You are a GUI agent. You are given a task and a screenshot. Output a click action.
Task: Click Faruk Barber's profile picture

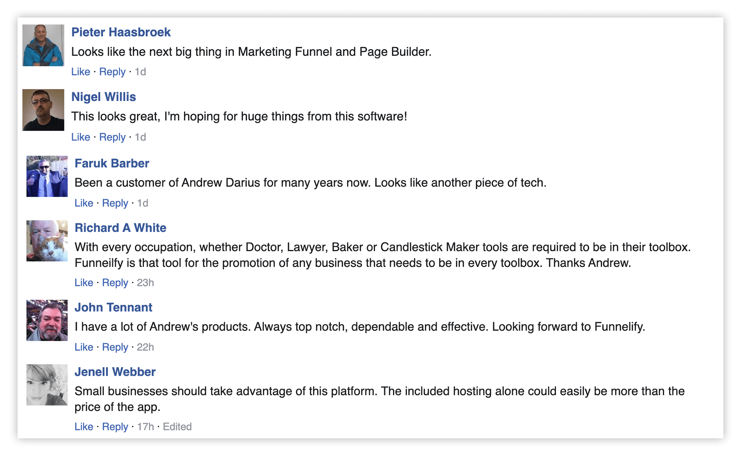pos(47,176)
